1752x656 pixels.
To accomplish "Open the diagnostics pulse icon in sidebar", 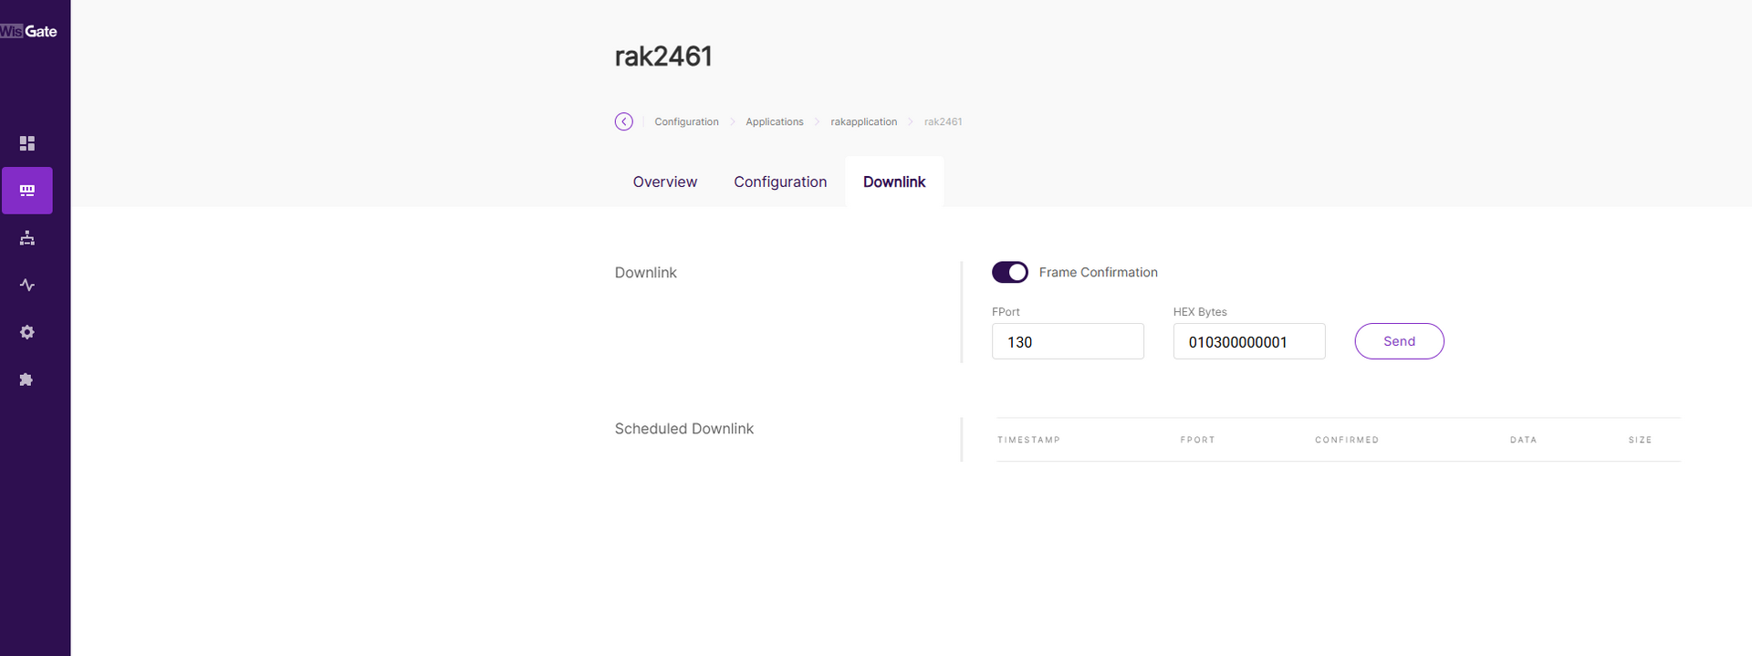I will pyautogui.click(x=27, y=286).
